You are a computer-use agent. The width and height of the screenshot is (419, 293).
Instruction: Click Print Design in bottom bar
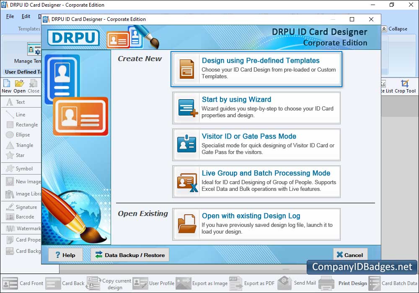[343, 283]
